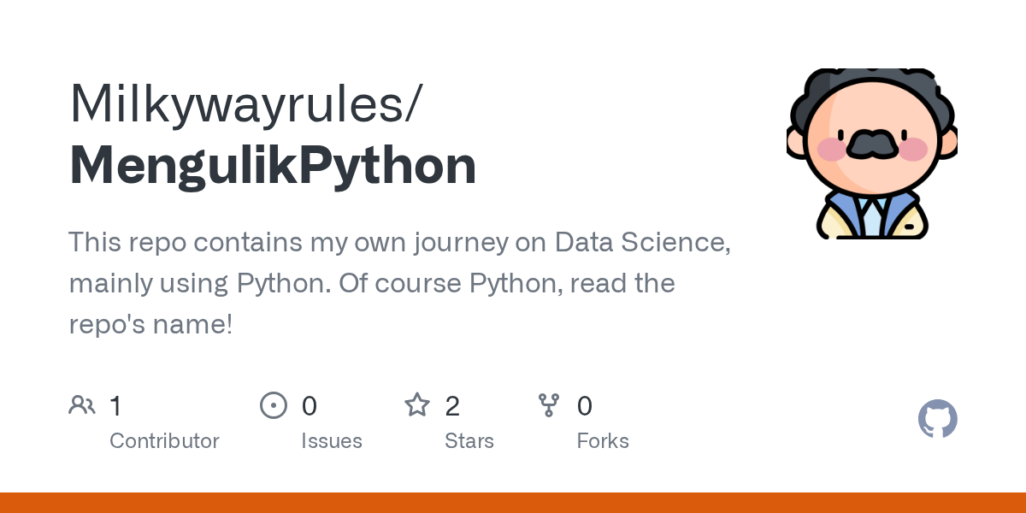1026x513 pixels.
Task: Click the Issues label
Action: [x=332, y=441]
